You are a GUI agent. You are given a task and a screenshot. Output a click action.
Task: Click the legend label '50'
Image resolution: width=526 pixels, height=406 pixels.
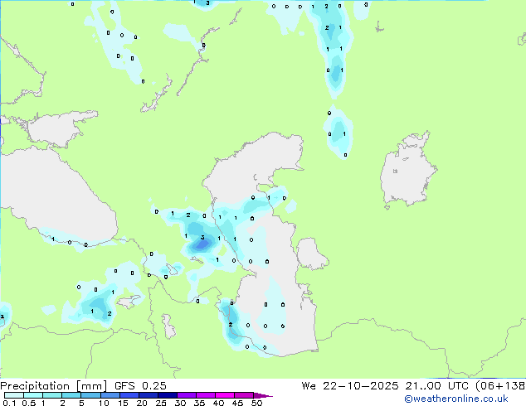click(x=256, y=403)
